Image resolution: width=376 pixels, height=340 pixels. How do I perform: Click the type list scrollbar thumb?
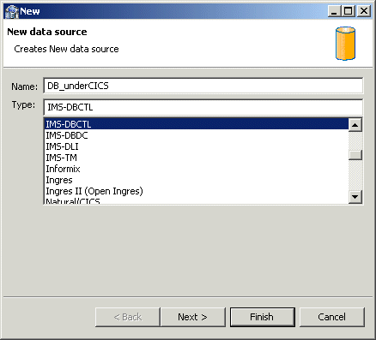tap(355, 155)
